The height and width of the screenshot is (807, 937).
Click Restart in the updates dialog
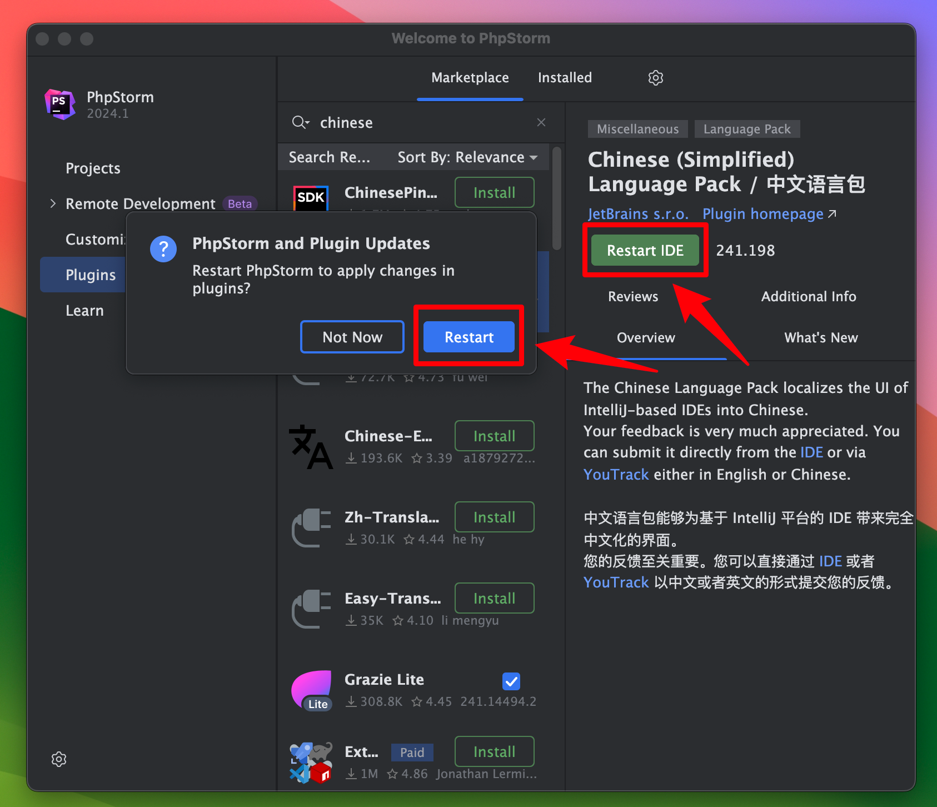pyautogui.click(x=469, y=337)
